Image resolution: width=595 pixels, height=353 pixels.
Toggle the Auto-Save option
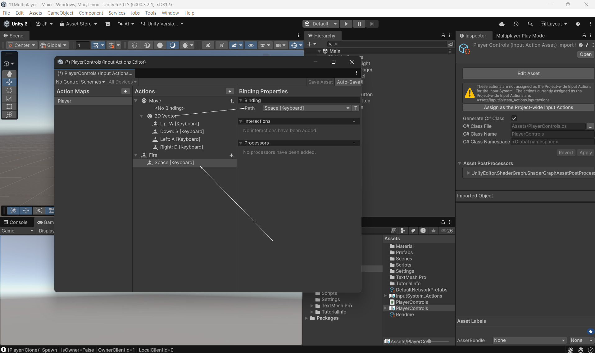348,82
